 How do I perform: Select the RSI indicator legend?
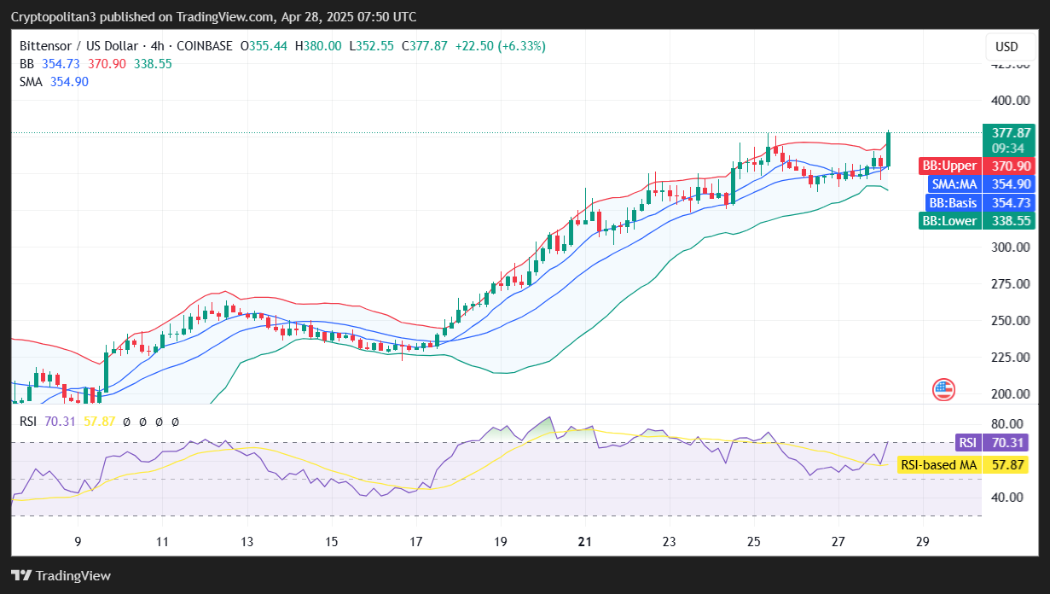click(27, 422)
